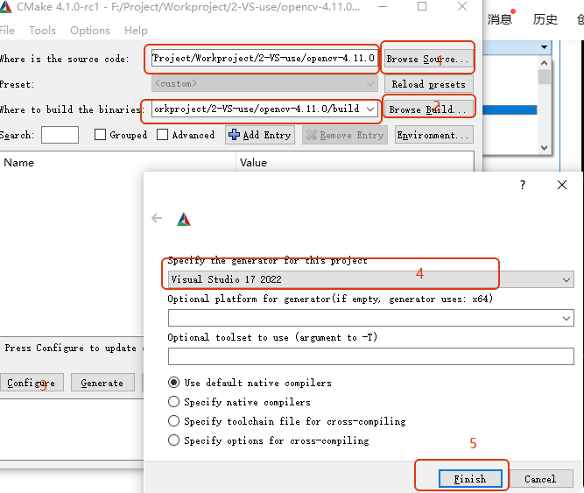Click Cancel in the generator dialog
Image resolution: width=584 pixels, height=493 pixels.
[541, 478]
